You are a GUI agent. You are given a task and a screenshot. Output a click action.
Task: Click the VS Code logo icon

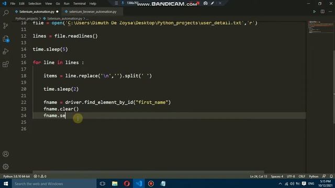click(4, 4)
